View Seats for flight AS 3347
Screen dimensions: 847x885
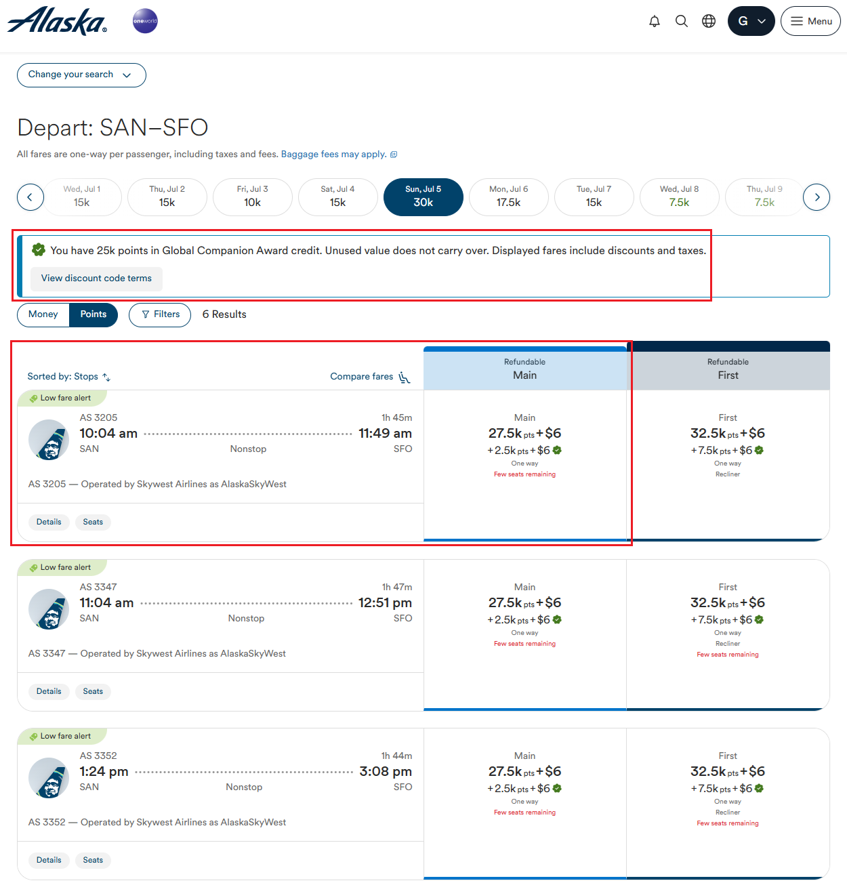pos(93,691)
